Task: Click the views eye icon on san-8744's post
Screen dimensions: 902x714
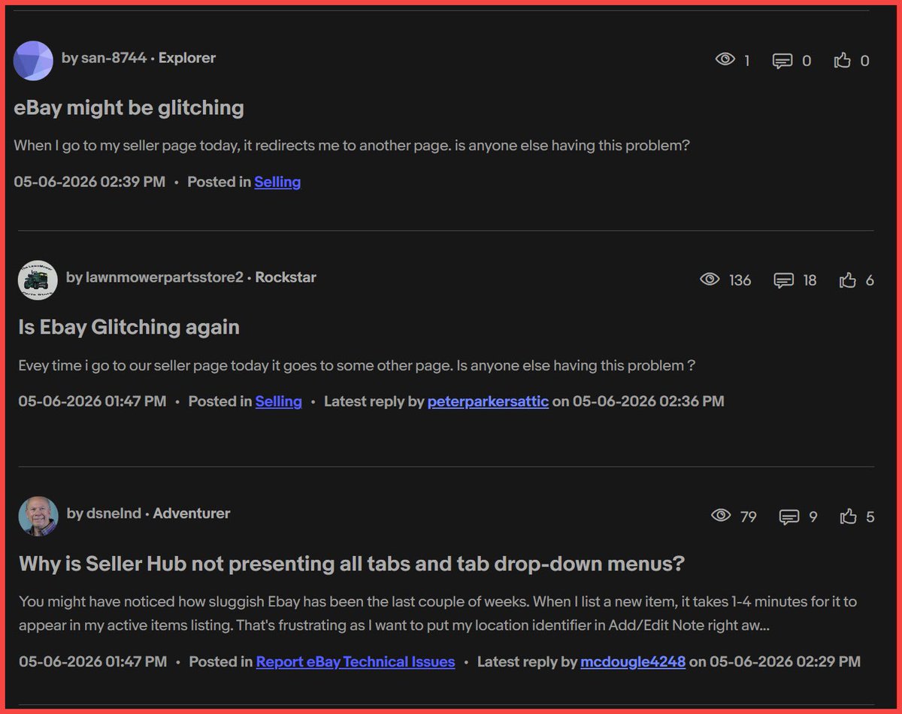Action: pos(725,59)
